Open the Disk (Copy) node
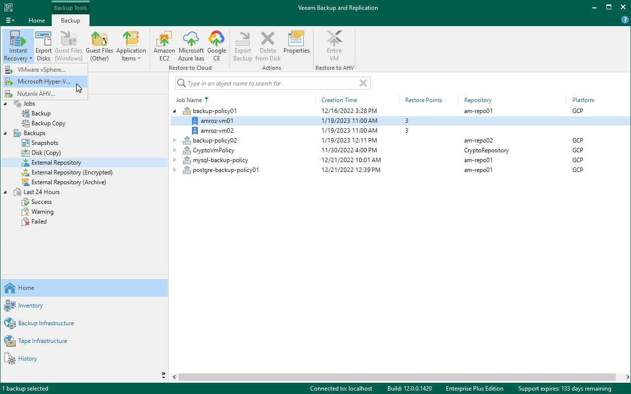Screen dimensions: 631x394 [x=46, y=153]
